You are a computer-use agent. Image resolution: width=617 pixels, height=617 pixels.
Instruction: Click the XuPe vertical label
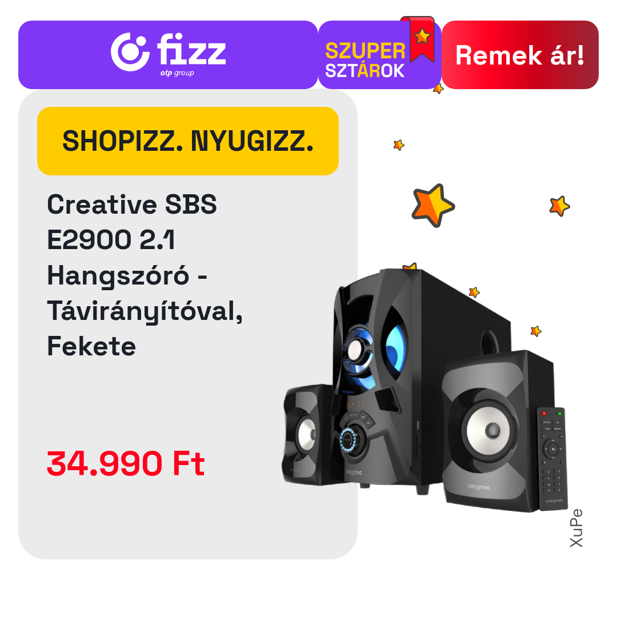point(576,528)
